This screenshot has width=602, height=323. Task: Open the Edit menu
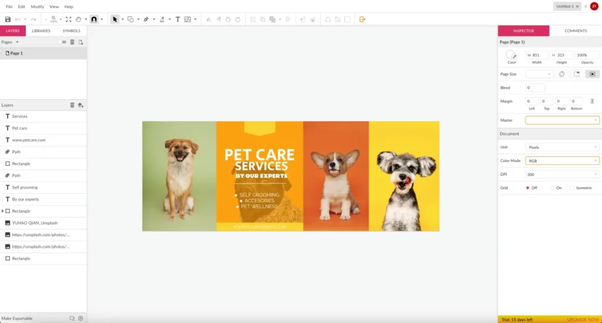[22, 6]
